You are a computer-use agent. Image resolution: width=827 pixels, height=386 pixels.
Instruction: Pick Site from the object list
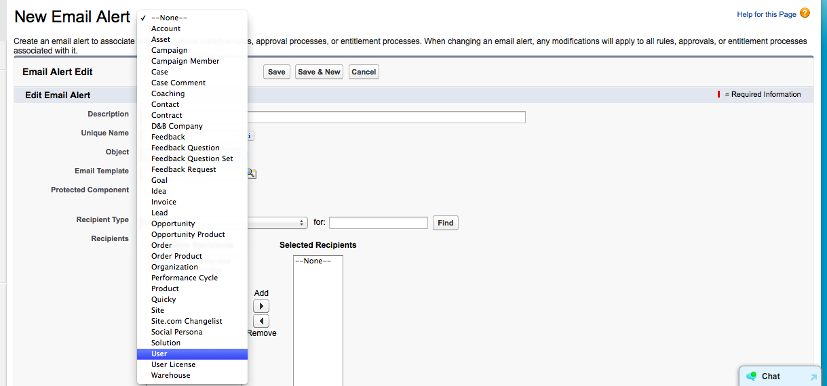(x=192, y=310)
